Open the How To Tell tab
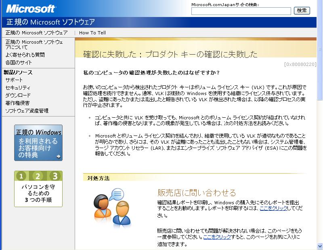Screen dimensions: 323x250 tap(92, 33)
